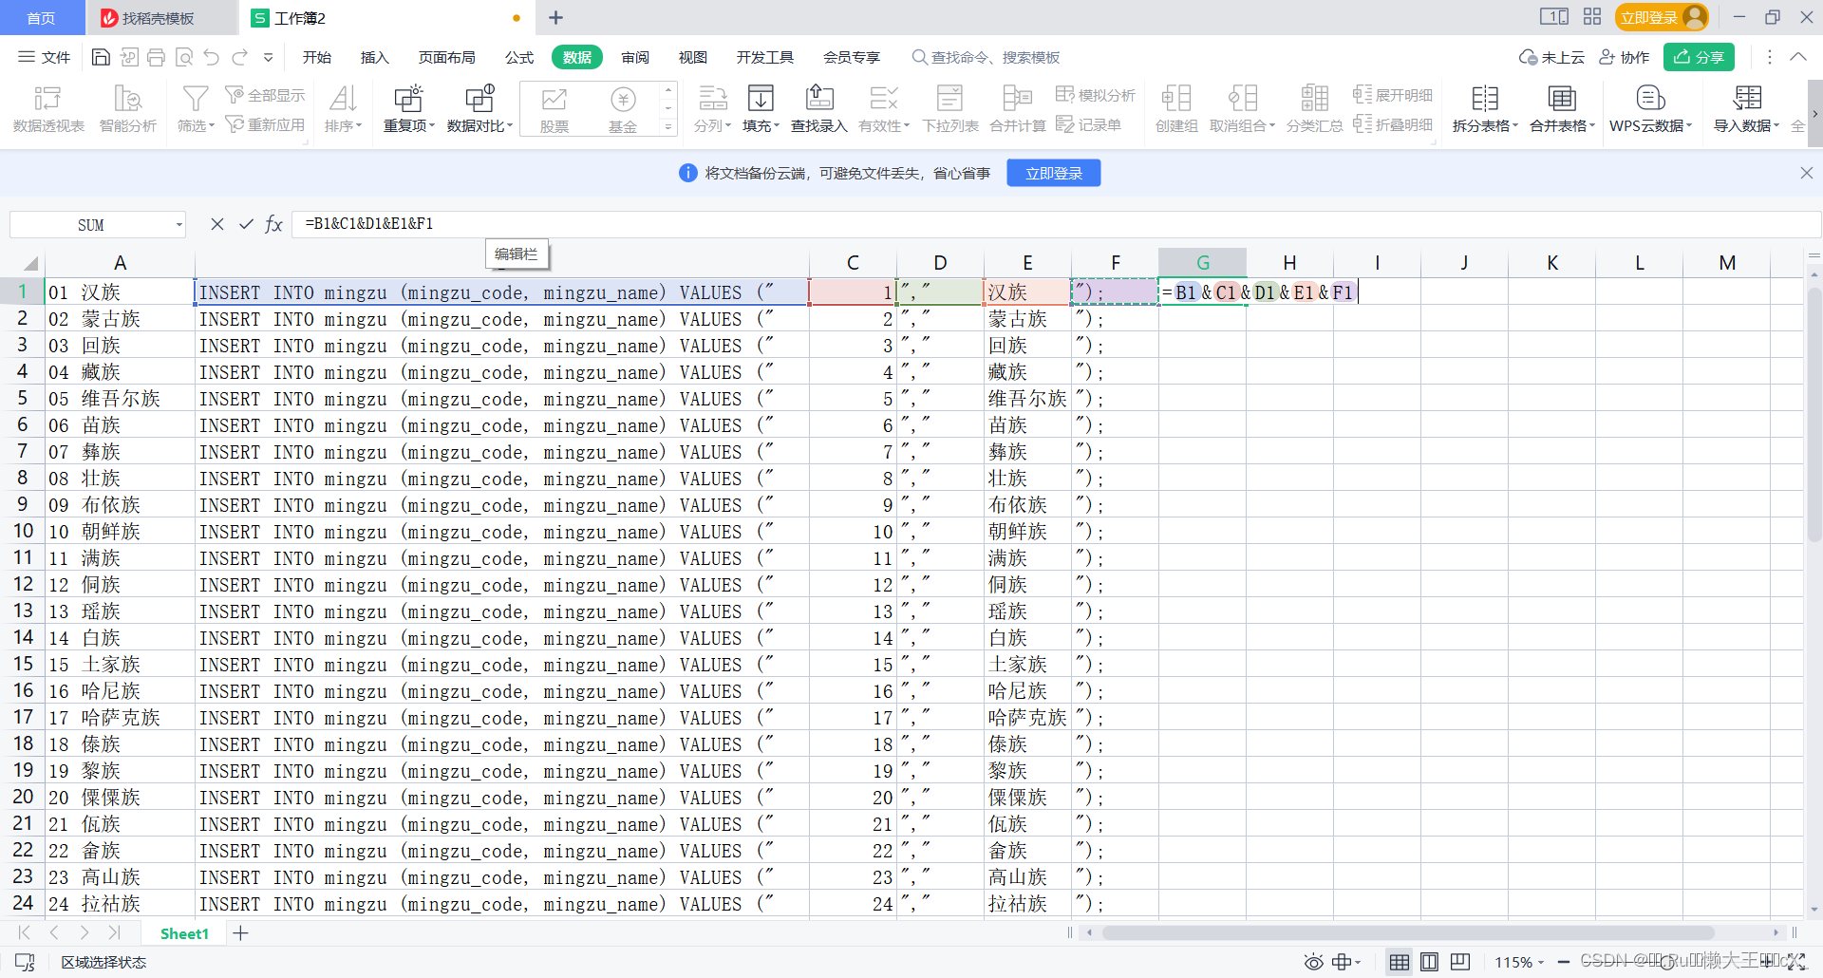Click the blue 立即登录 button in banner
Image resolution: width=1823 pixels, height=978 pixels.
(x=1053, y=173)
